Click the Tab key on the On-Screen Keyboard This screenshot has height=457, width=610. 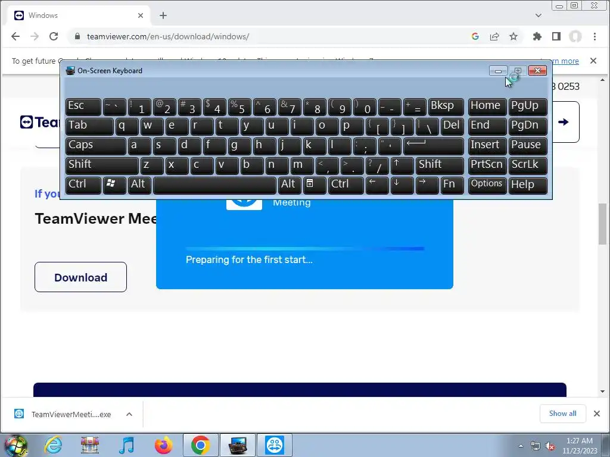pyautogui.click(x=89, y=126)
